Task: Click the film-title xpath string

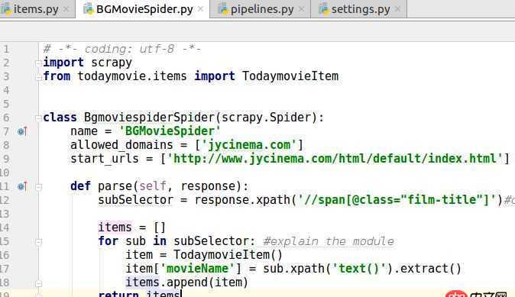Action: (397, 200)
